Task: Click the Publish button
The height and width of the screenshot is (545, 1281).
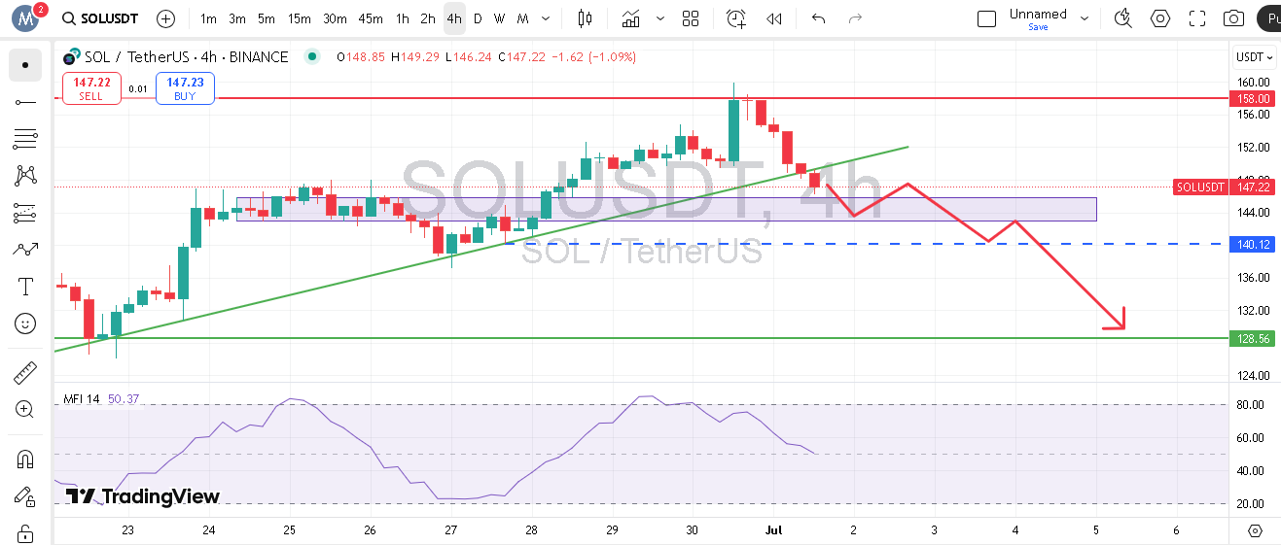Action: 1268,18
